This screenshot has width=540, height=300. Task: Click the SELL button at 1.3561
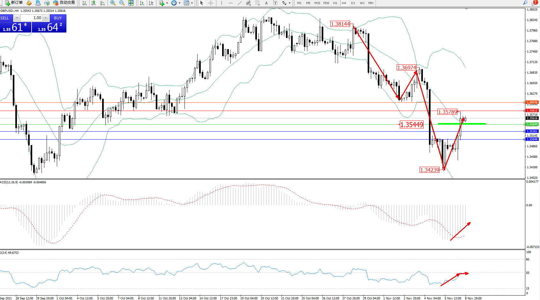(x=15, y=27)
